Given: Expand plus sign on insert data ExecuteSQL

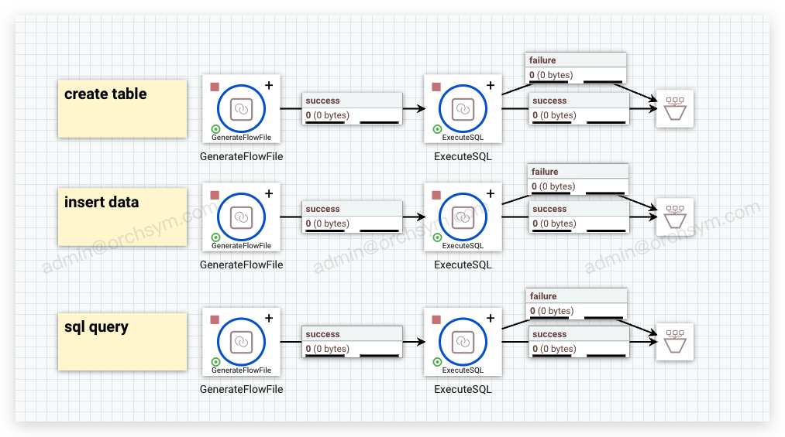Looking at the screenshot, I should pos(490,194).
